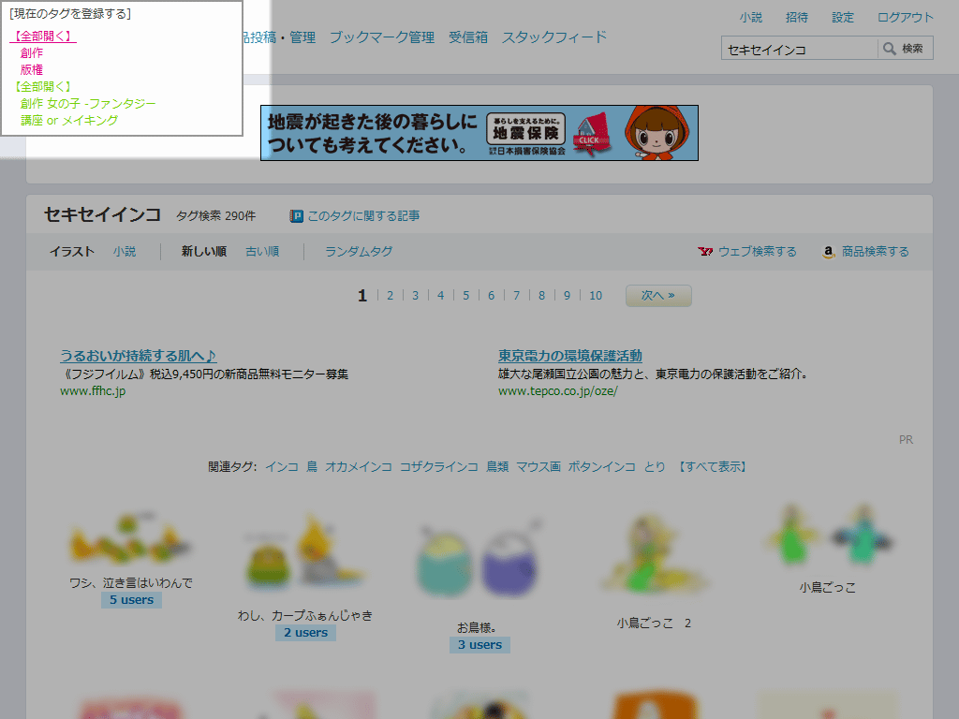This screenshot has width=959, height=719.
Task: Click the 5 users bookmark count badge
Action: click(x=131, y=600)
